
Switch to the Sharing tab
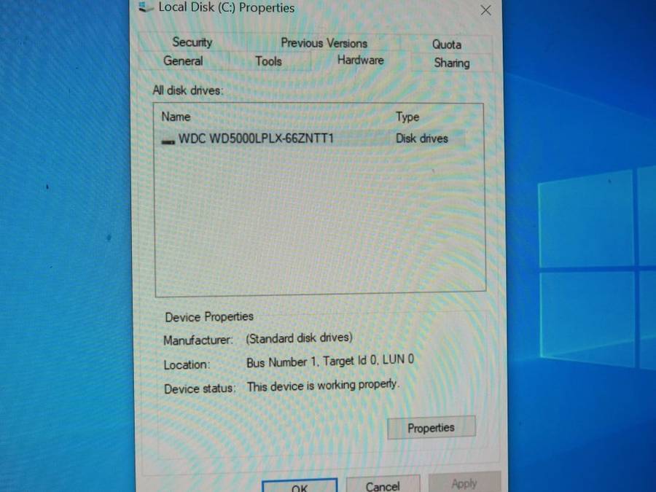451,63
